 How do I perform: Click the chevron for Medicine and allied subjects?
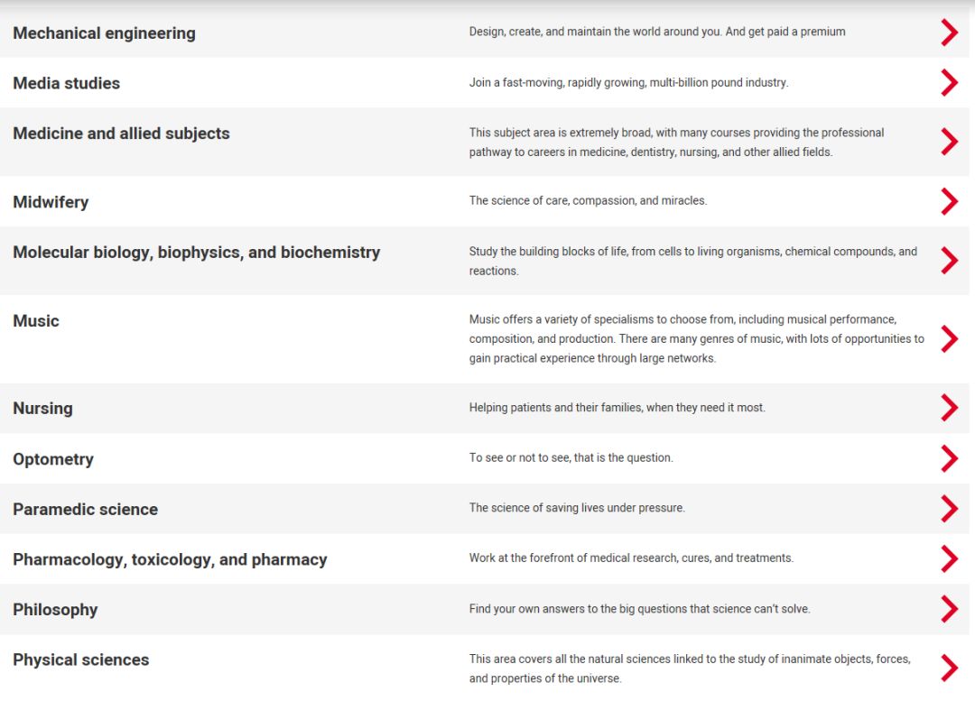pos(950,142)
